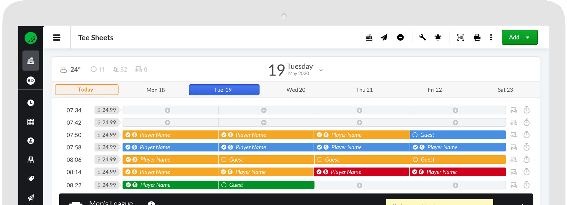The image size is (567, 205).
Task: Open the cash register icon in toolbar
Action: click(x=369, y=37)
